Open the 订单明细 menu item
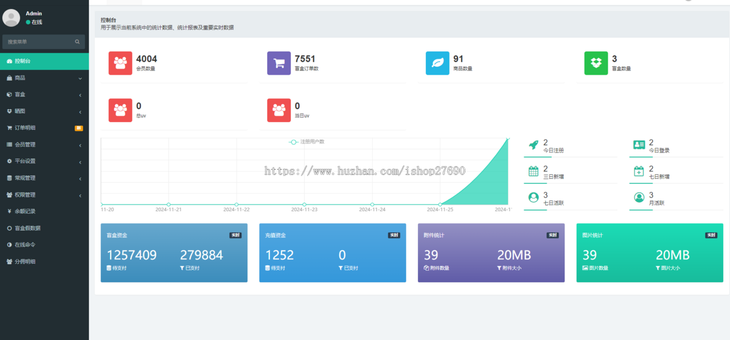 tap(44, 128)
